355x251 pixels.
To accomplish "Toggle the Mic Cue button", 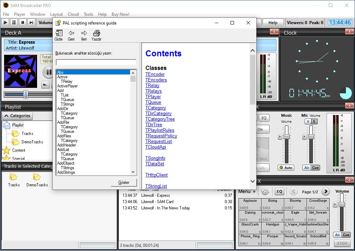I will pyautogui.click(x=315, y=168).
